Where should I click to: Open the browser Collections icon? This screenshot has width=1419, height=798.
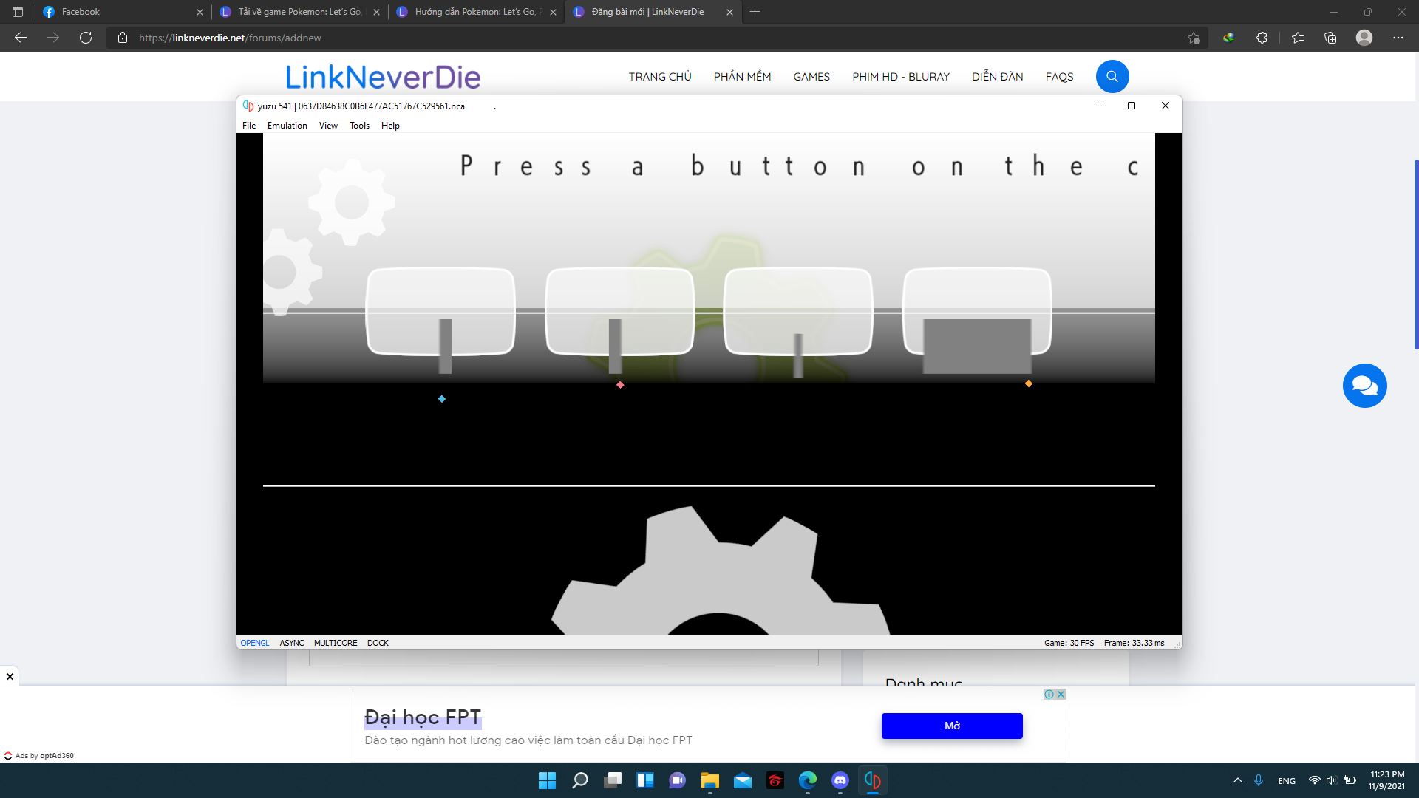pyautogui.click(x=1330, y=38)
